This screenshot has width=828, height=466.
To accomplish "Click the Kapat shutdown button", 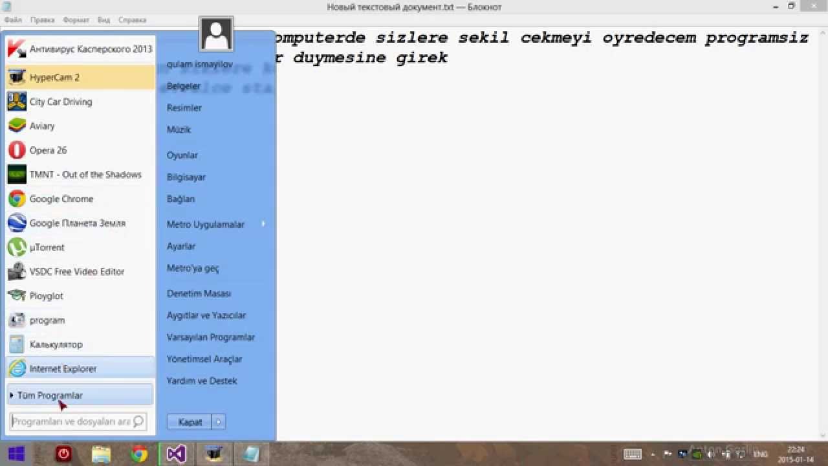I will coord(190,421).
